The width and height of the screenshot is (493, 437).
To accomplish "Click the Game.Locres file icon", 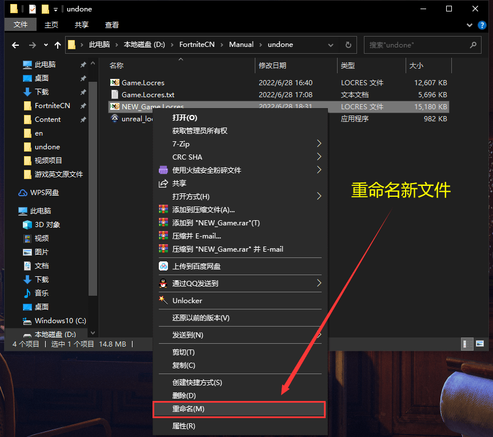I will pos(114,82).
